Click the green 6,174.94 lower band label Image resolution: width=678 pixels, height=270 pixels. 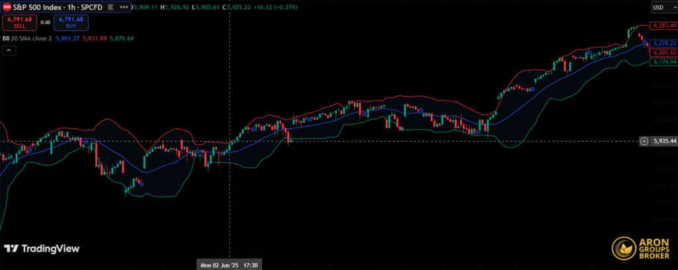coord(663,62)
